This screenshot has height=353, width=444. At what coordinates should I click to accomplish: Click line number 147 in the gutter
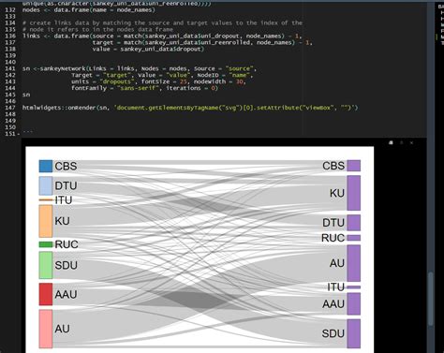[x=10, y=108]
